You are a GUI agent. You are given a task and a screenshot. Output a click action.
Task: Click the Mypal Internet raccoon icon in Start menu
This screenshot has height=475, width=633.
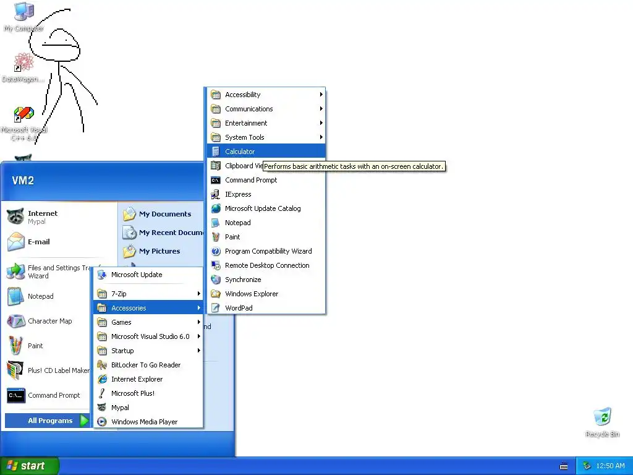(x=15, y=217)
